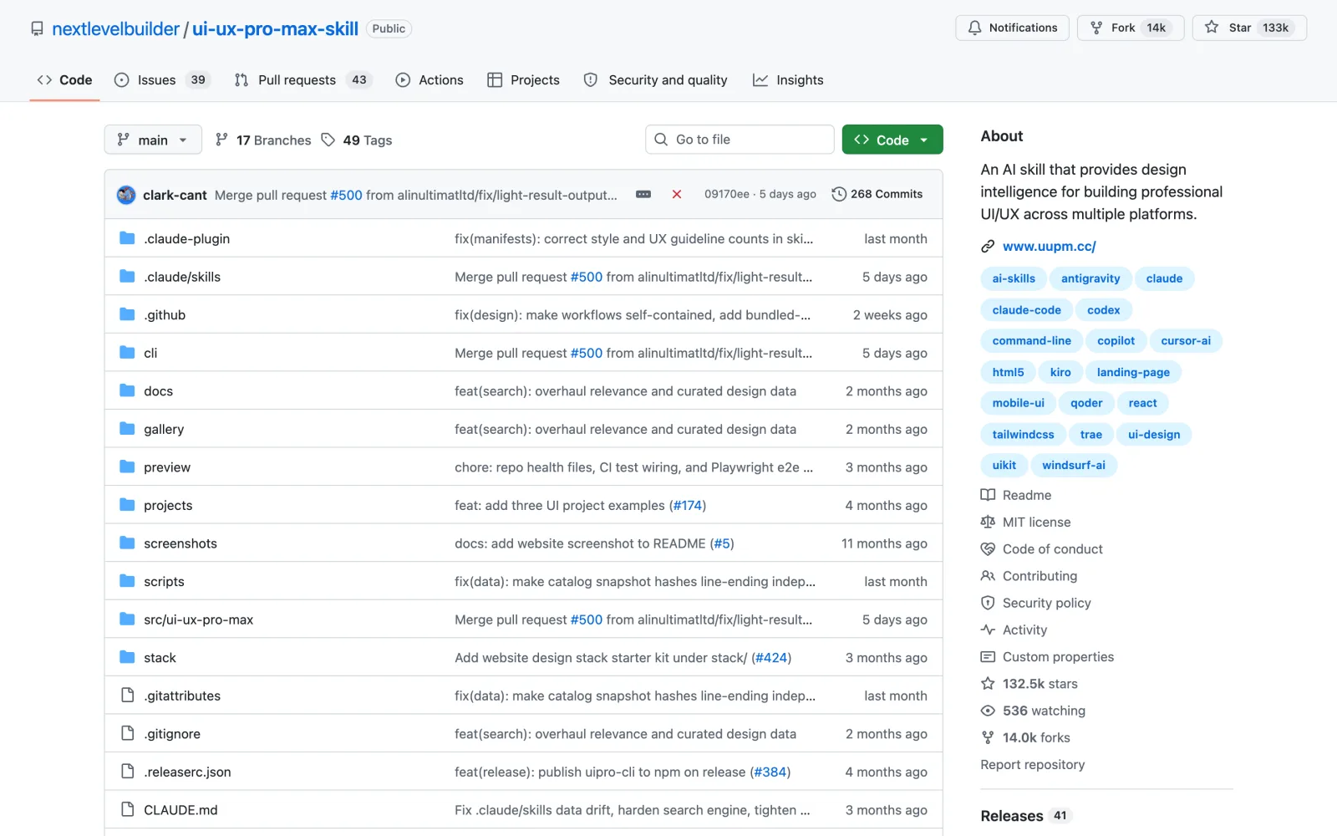
Task: Click the history clock icon by 268 Commits
Action: (x=839, y=194)
